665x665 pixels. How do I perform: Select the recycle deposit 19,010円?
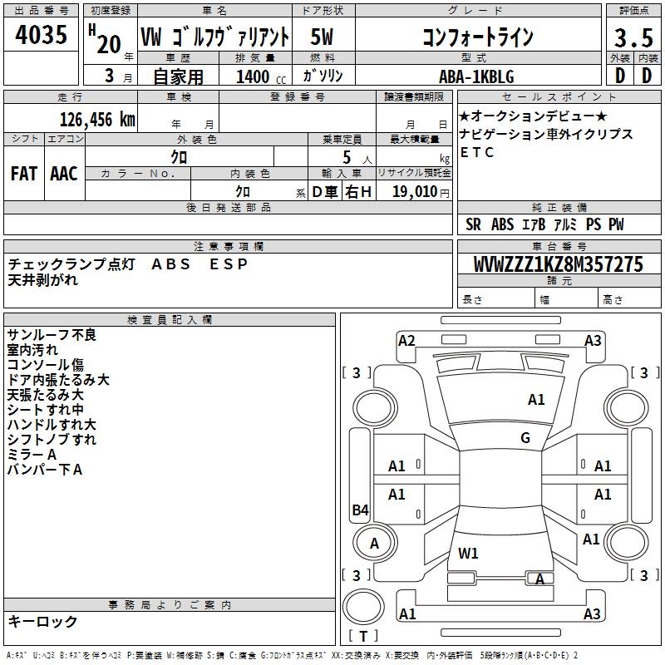(421, 192)
